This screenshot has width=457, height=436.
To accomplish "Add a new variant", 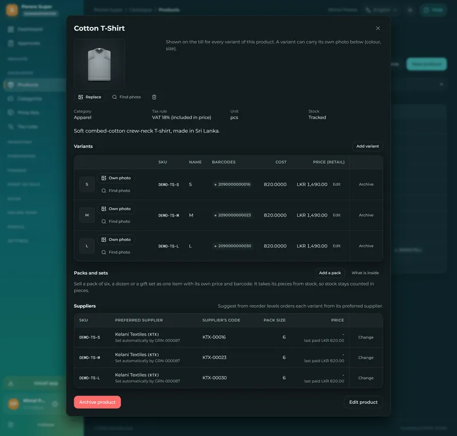I will 367,146.
